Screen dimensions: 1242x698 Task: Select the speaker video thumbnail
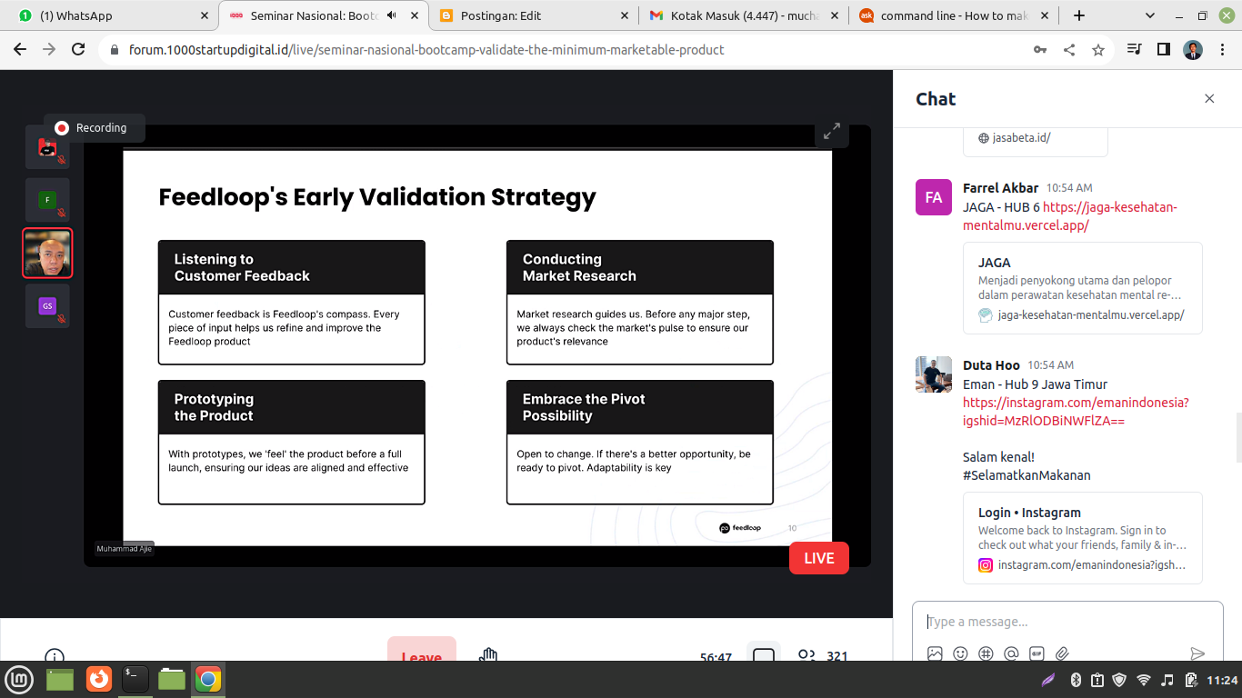coord(47,253)
